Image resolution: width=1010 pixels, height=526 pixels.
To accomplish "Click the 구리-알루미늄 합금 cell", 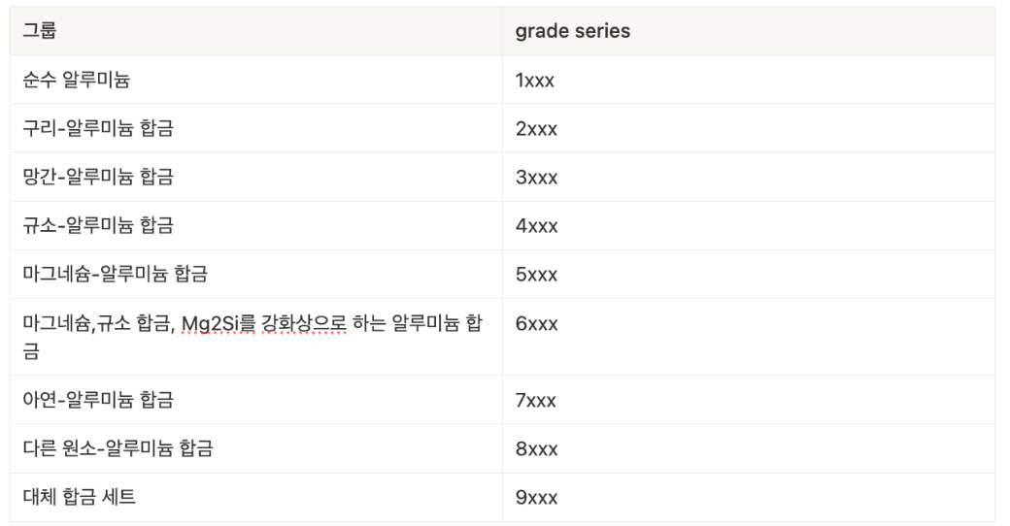I will [255, 127].
